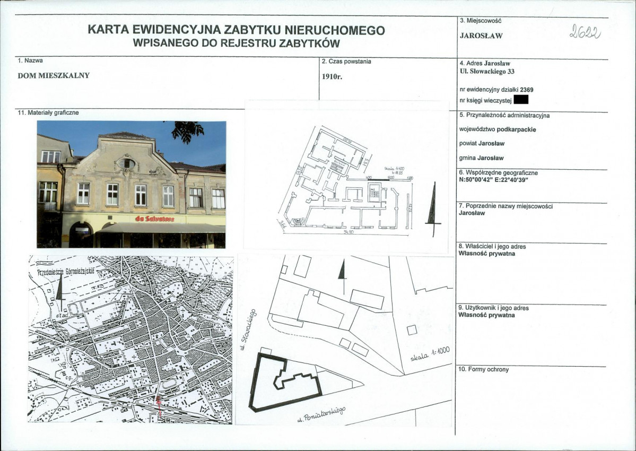Click the north arrow beside floor plan
Screen dimensions: 636x451
coord(433,209)
